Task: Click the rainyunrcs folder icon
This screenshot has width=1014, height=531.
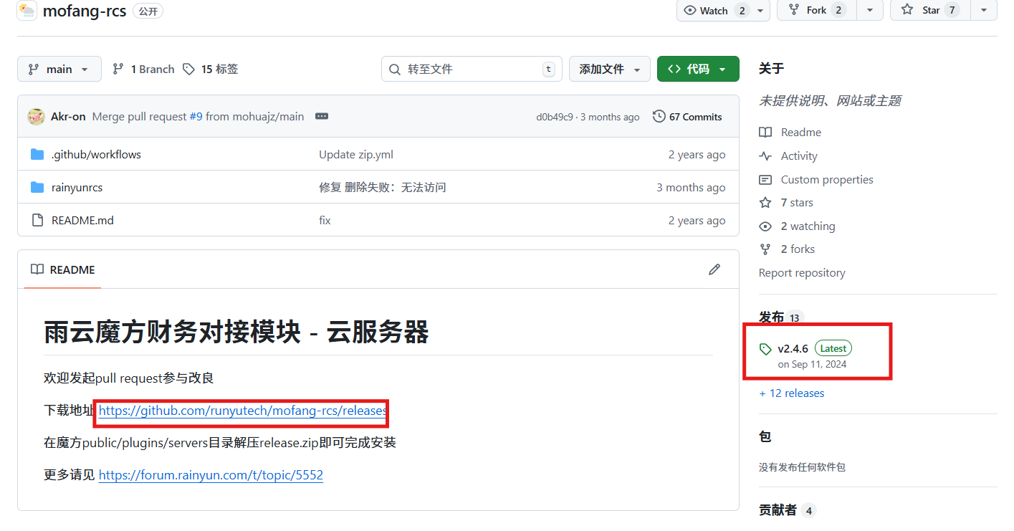Action: (x=37, y=187)
